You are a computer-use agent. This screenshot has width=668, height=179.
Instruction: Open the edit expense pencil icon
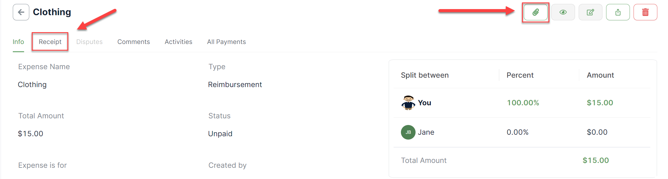pos(591,12)
